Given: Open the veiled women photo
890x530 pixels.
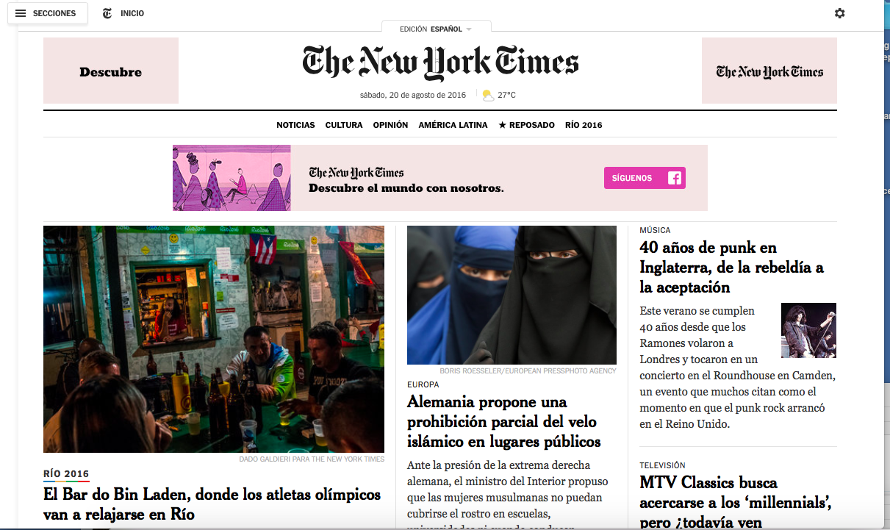Looking at the screenshot, I should [512, 295].
